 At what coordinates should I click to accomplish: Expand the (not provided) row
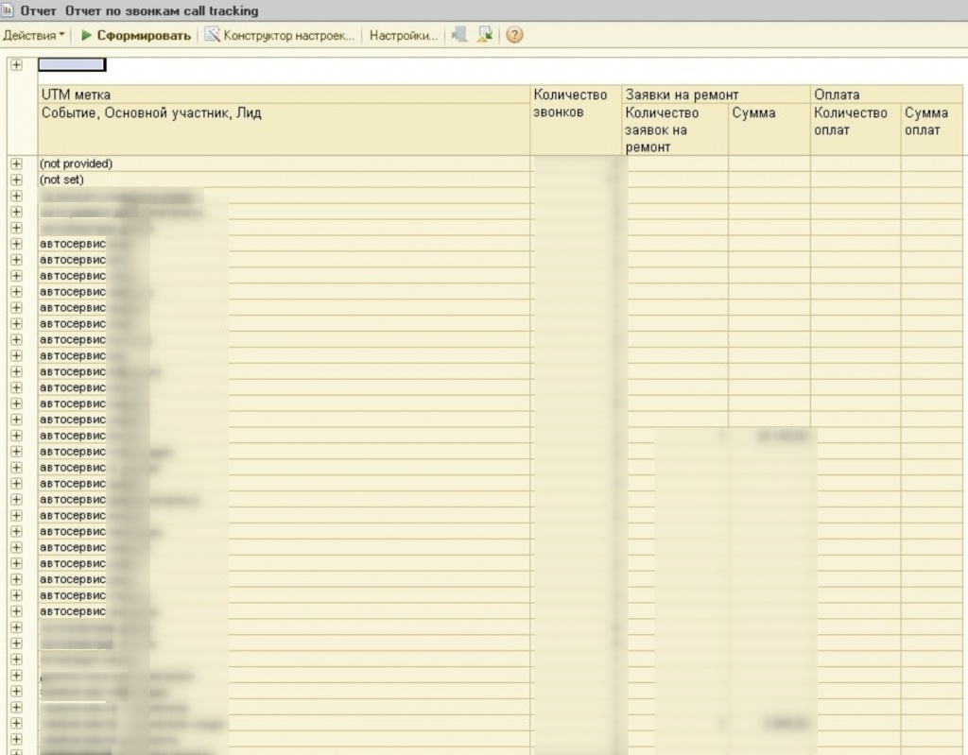point(16,163)
